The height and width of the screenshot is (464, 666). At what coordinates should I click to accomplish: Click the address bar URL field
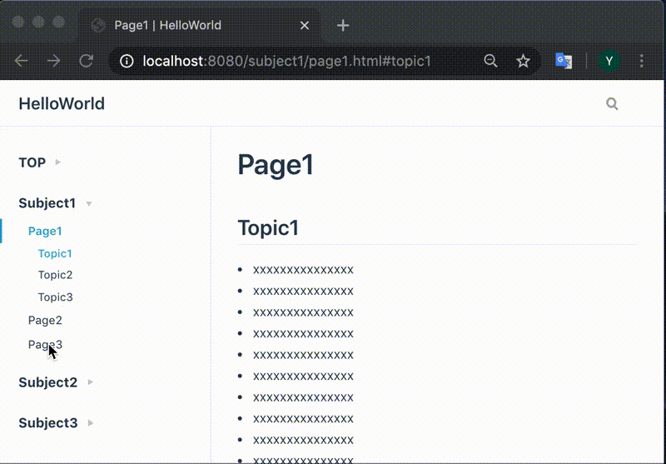click(287, 61)
